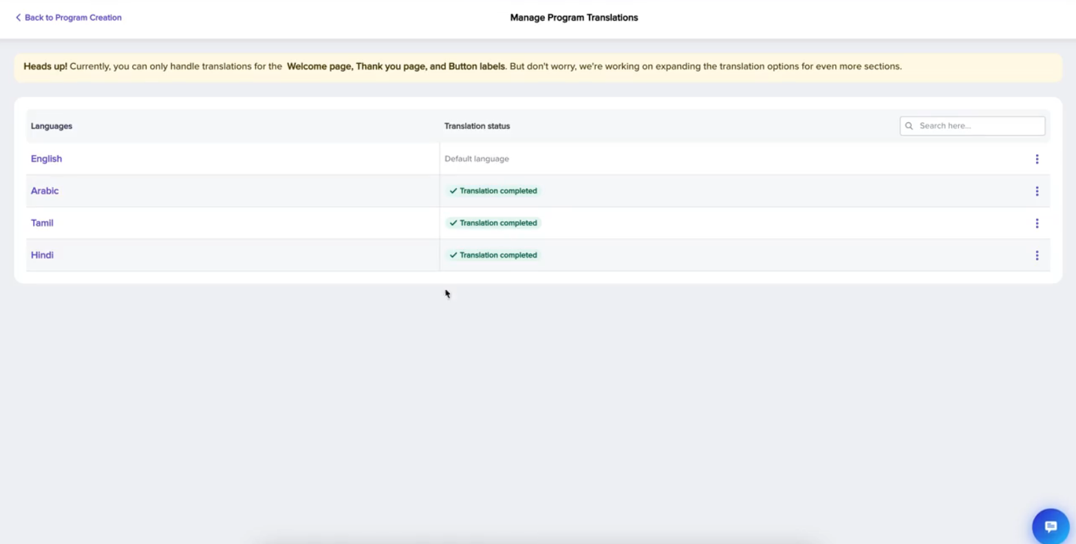Image resolution: width=1076 pixels, height=544 pixels.
Task: Open the three-dot menu for English
Action: click(x=1037, y=159)
